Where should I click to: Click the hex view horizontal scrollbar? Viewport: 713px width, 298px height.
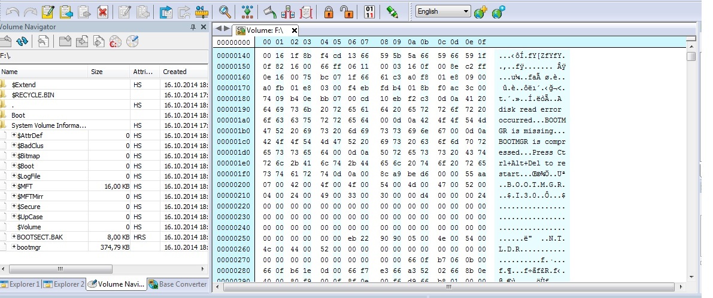(x=449, y=287)
